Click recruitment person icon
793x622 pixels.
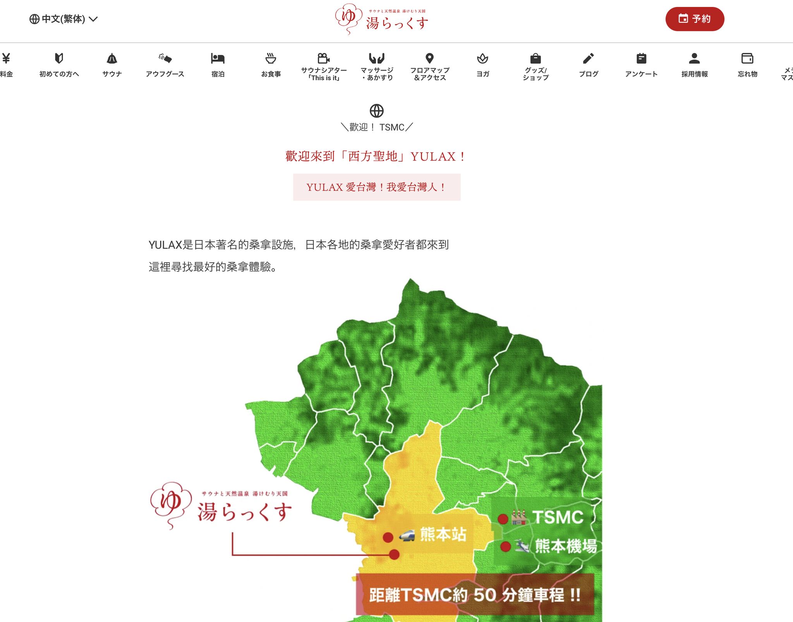click(694, 59)
